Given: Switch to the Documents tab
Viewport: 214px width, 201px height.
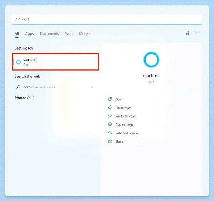Looking at the screenshot, I should point(50,33).
